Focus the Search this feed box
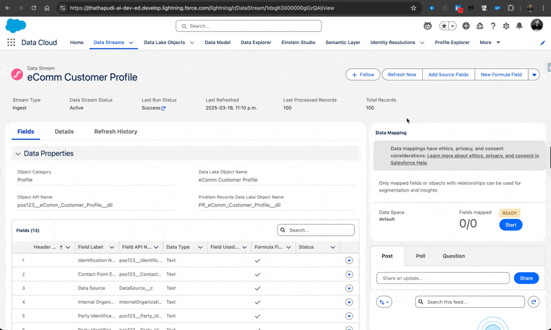Viewport: 551px width, 330px height. pyautogui.click(x=470, y=302)
